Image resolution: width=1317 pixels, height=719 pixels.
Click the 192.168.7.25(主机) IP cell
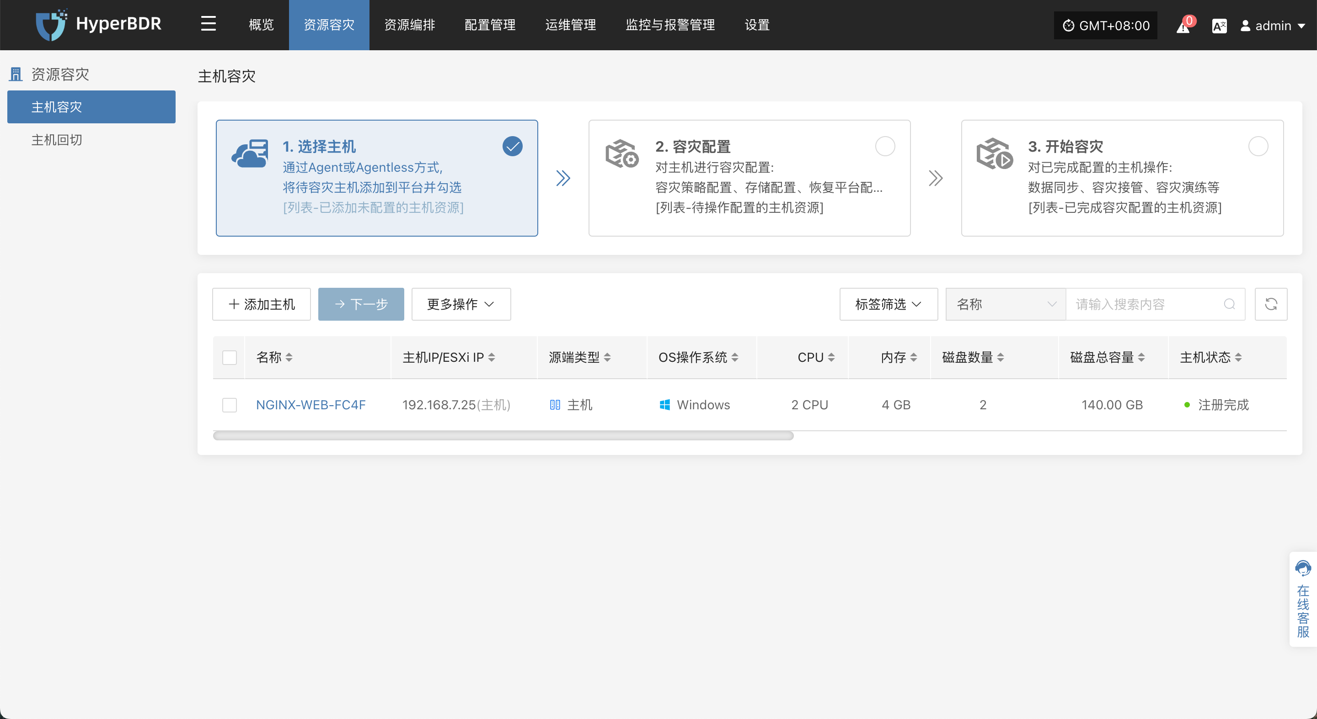click(x=456, y=405)
